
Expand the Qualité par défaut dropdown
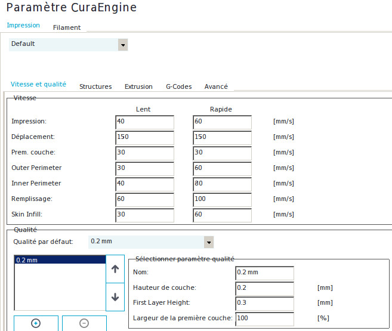click(x=151, y=242)
